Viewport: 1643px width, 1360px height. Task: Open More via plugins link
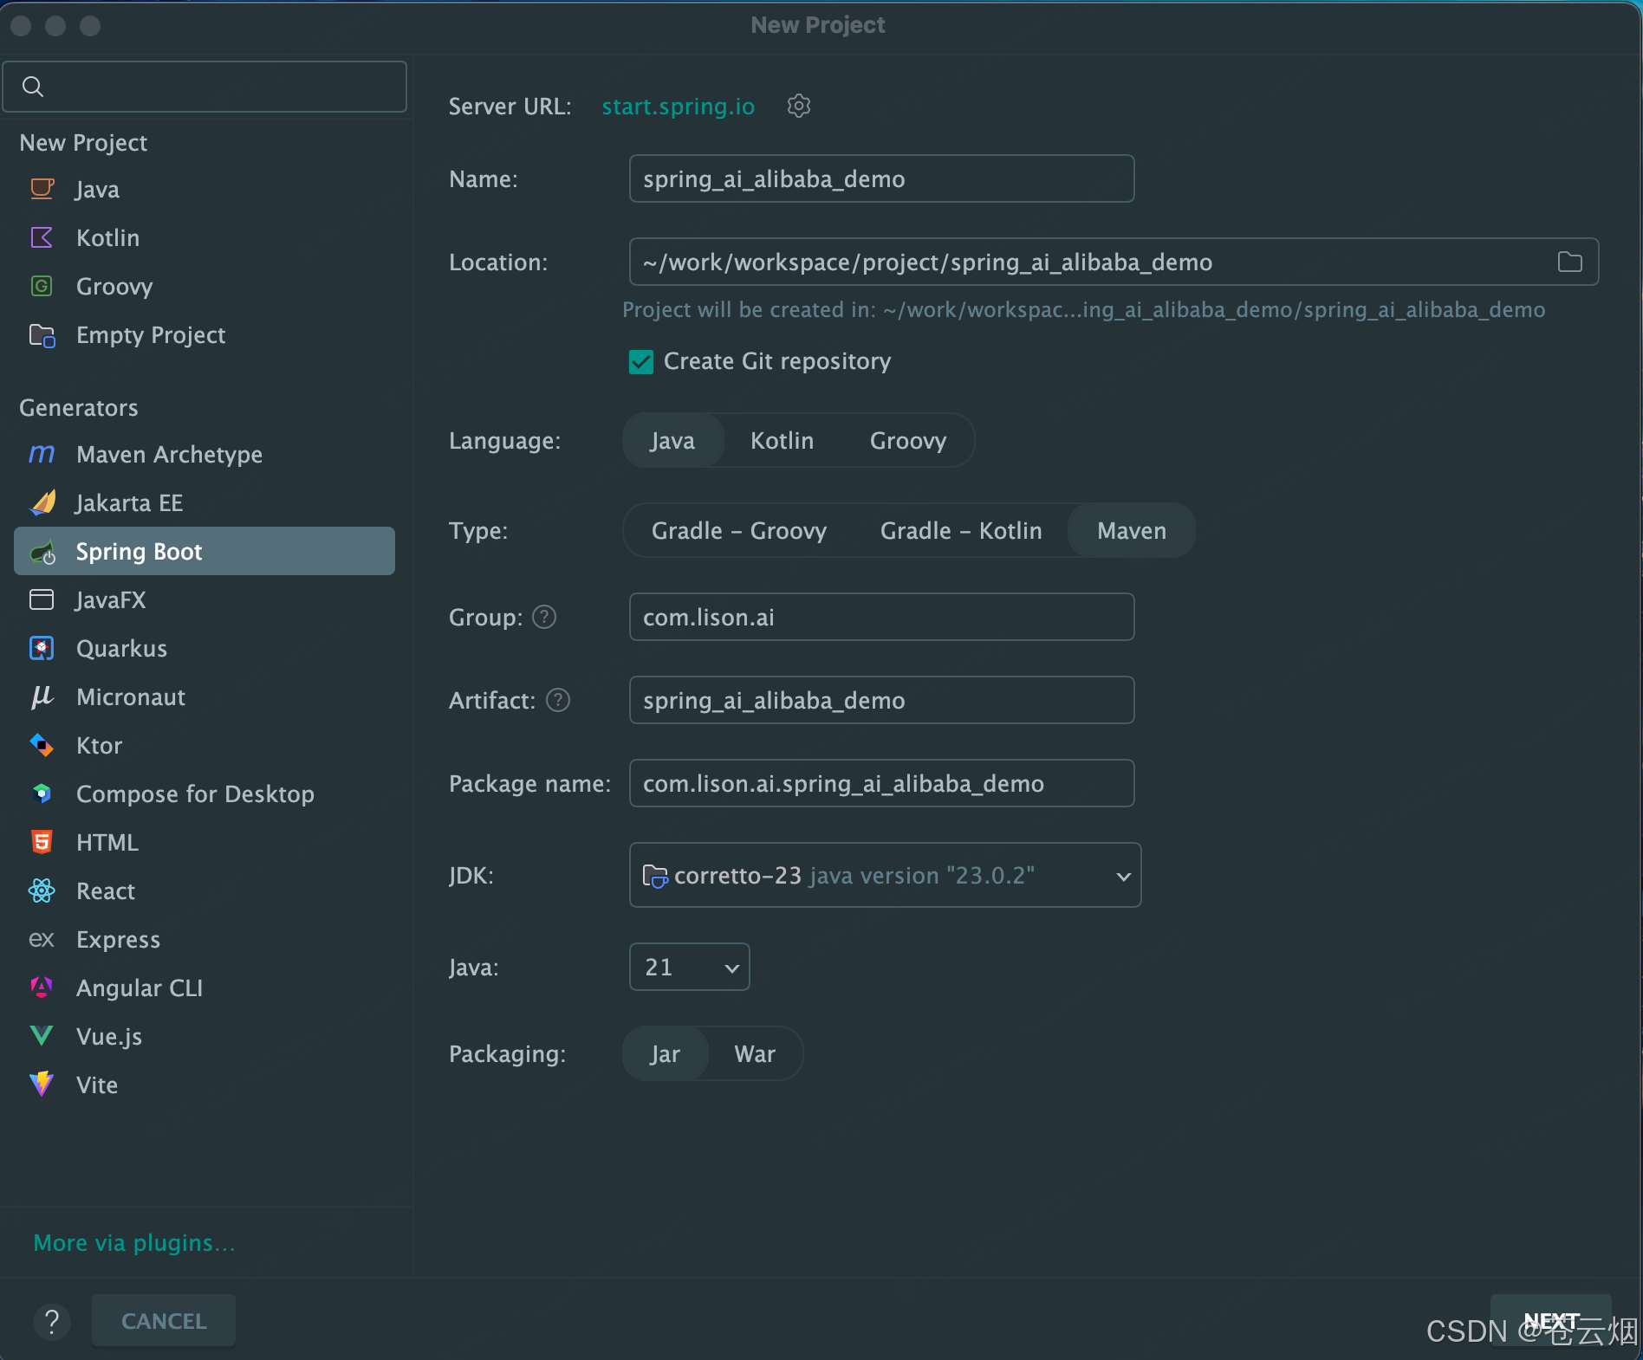[x=134, y=1242]
